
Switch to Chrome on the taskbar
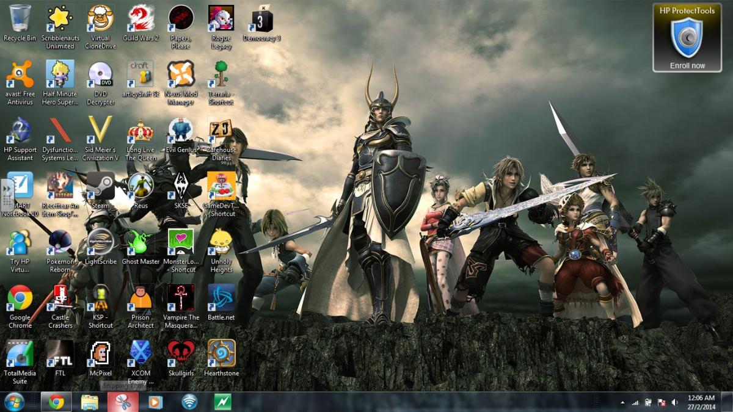56,402
